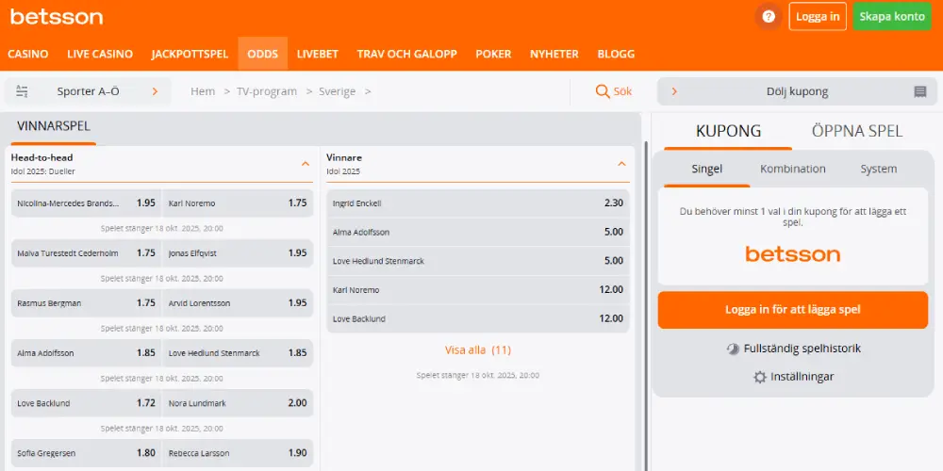Screen dimensions: 943x471
Task: Open the LIVEBET menu item
Action: (317, 54)
